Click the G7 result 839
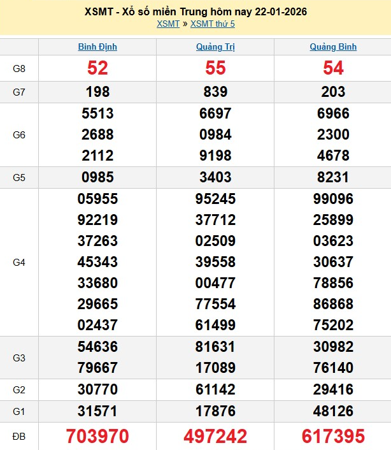This screenshot has width=391, height=450. coord(215,92)
